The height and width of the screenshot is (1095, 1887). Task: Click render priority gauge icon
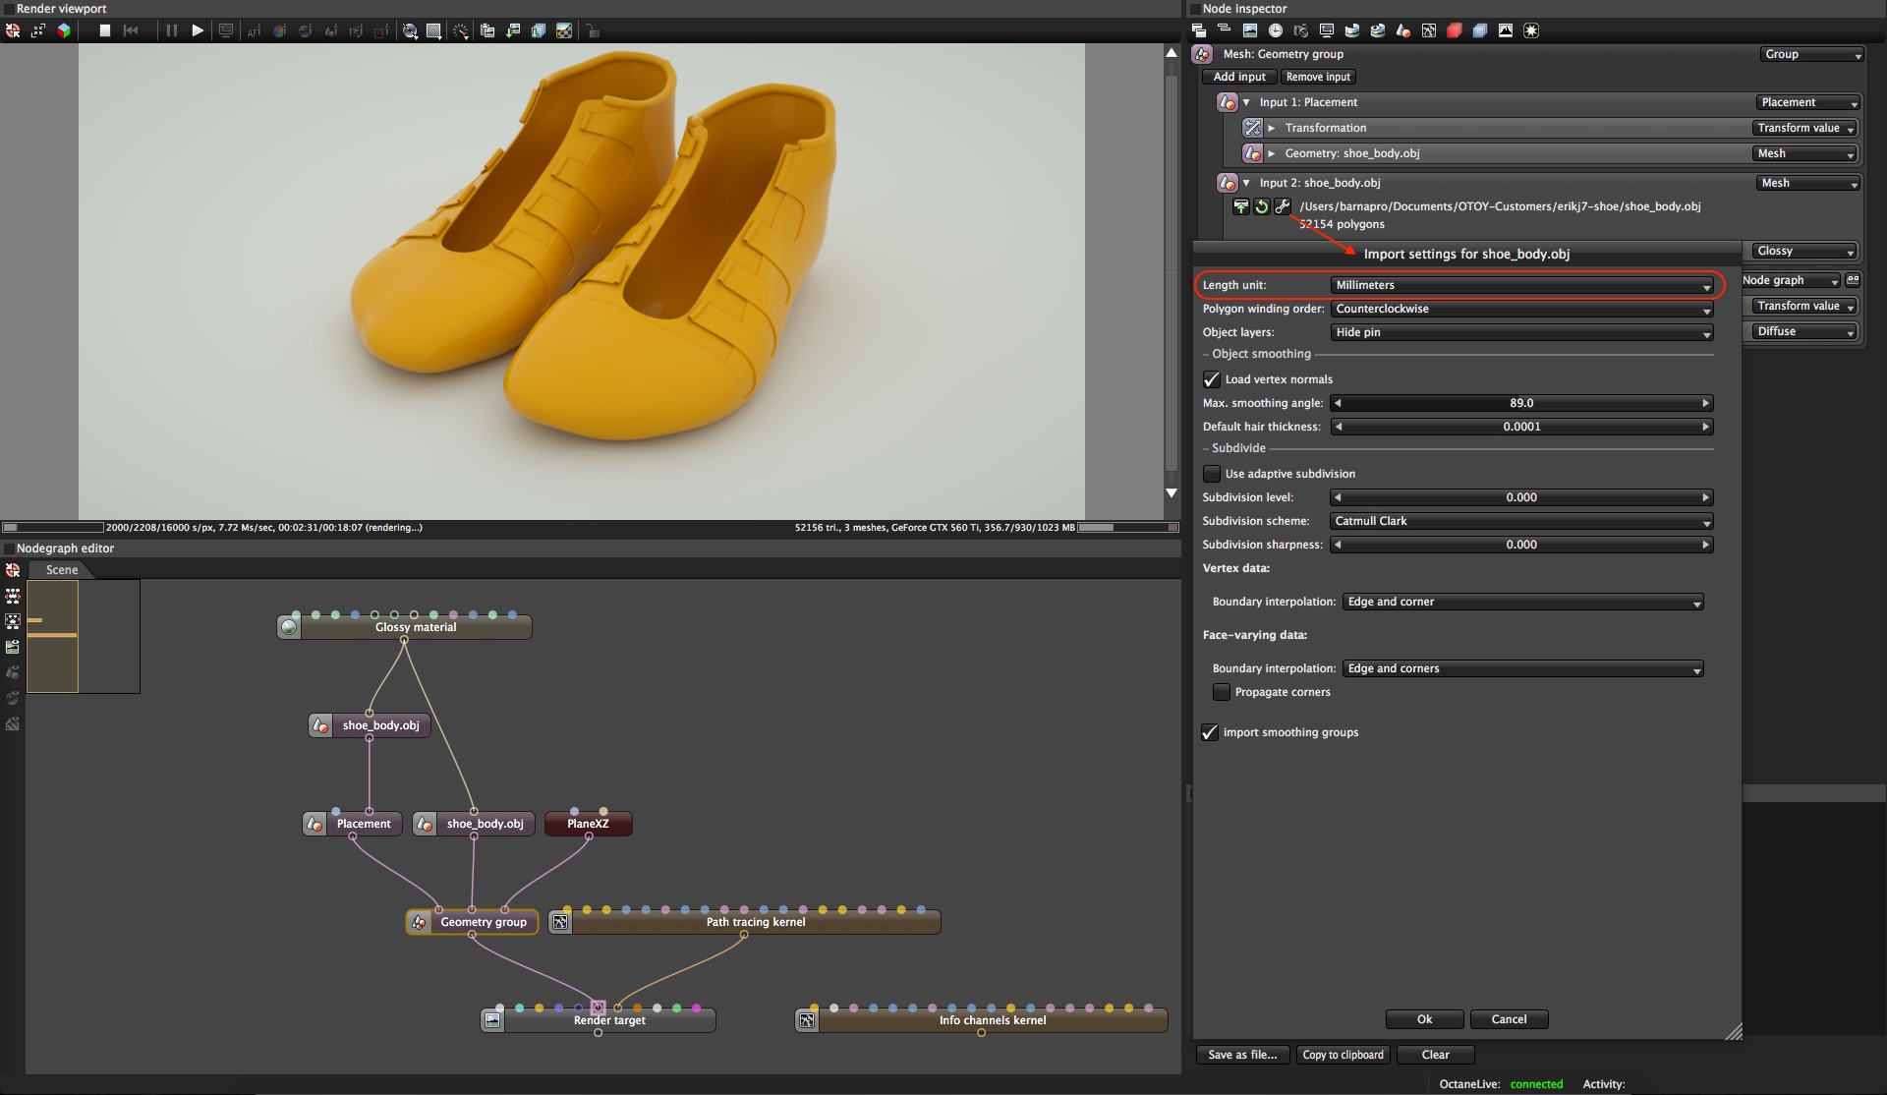461,30
